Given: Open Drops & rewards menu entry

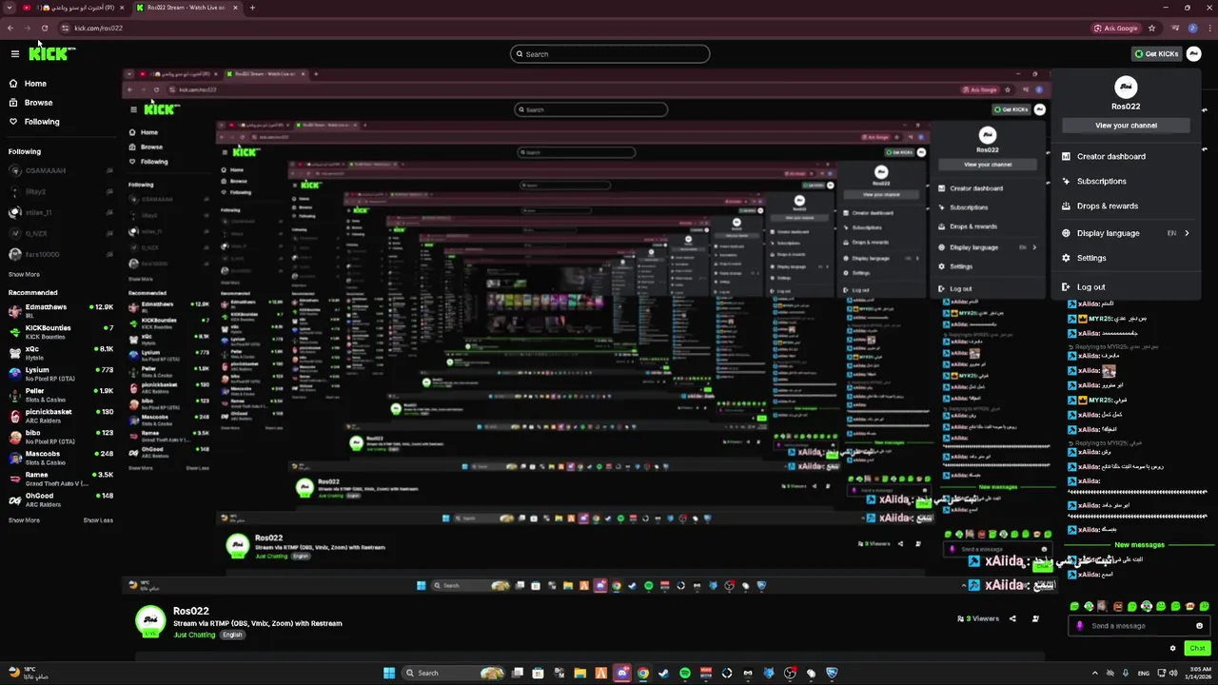Looking at the screenshot, I should [1107, 206].
